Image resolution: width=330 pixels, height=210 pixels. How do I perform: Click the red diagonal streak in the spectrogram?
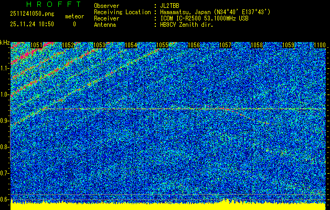[x=31, y=83]
